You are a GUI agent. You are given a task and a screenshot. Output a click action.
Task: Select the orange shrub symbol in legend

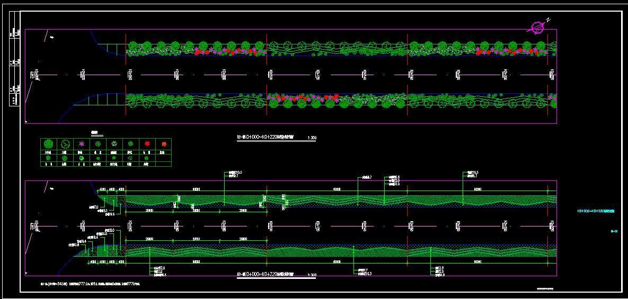(163, 143)
